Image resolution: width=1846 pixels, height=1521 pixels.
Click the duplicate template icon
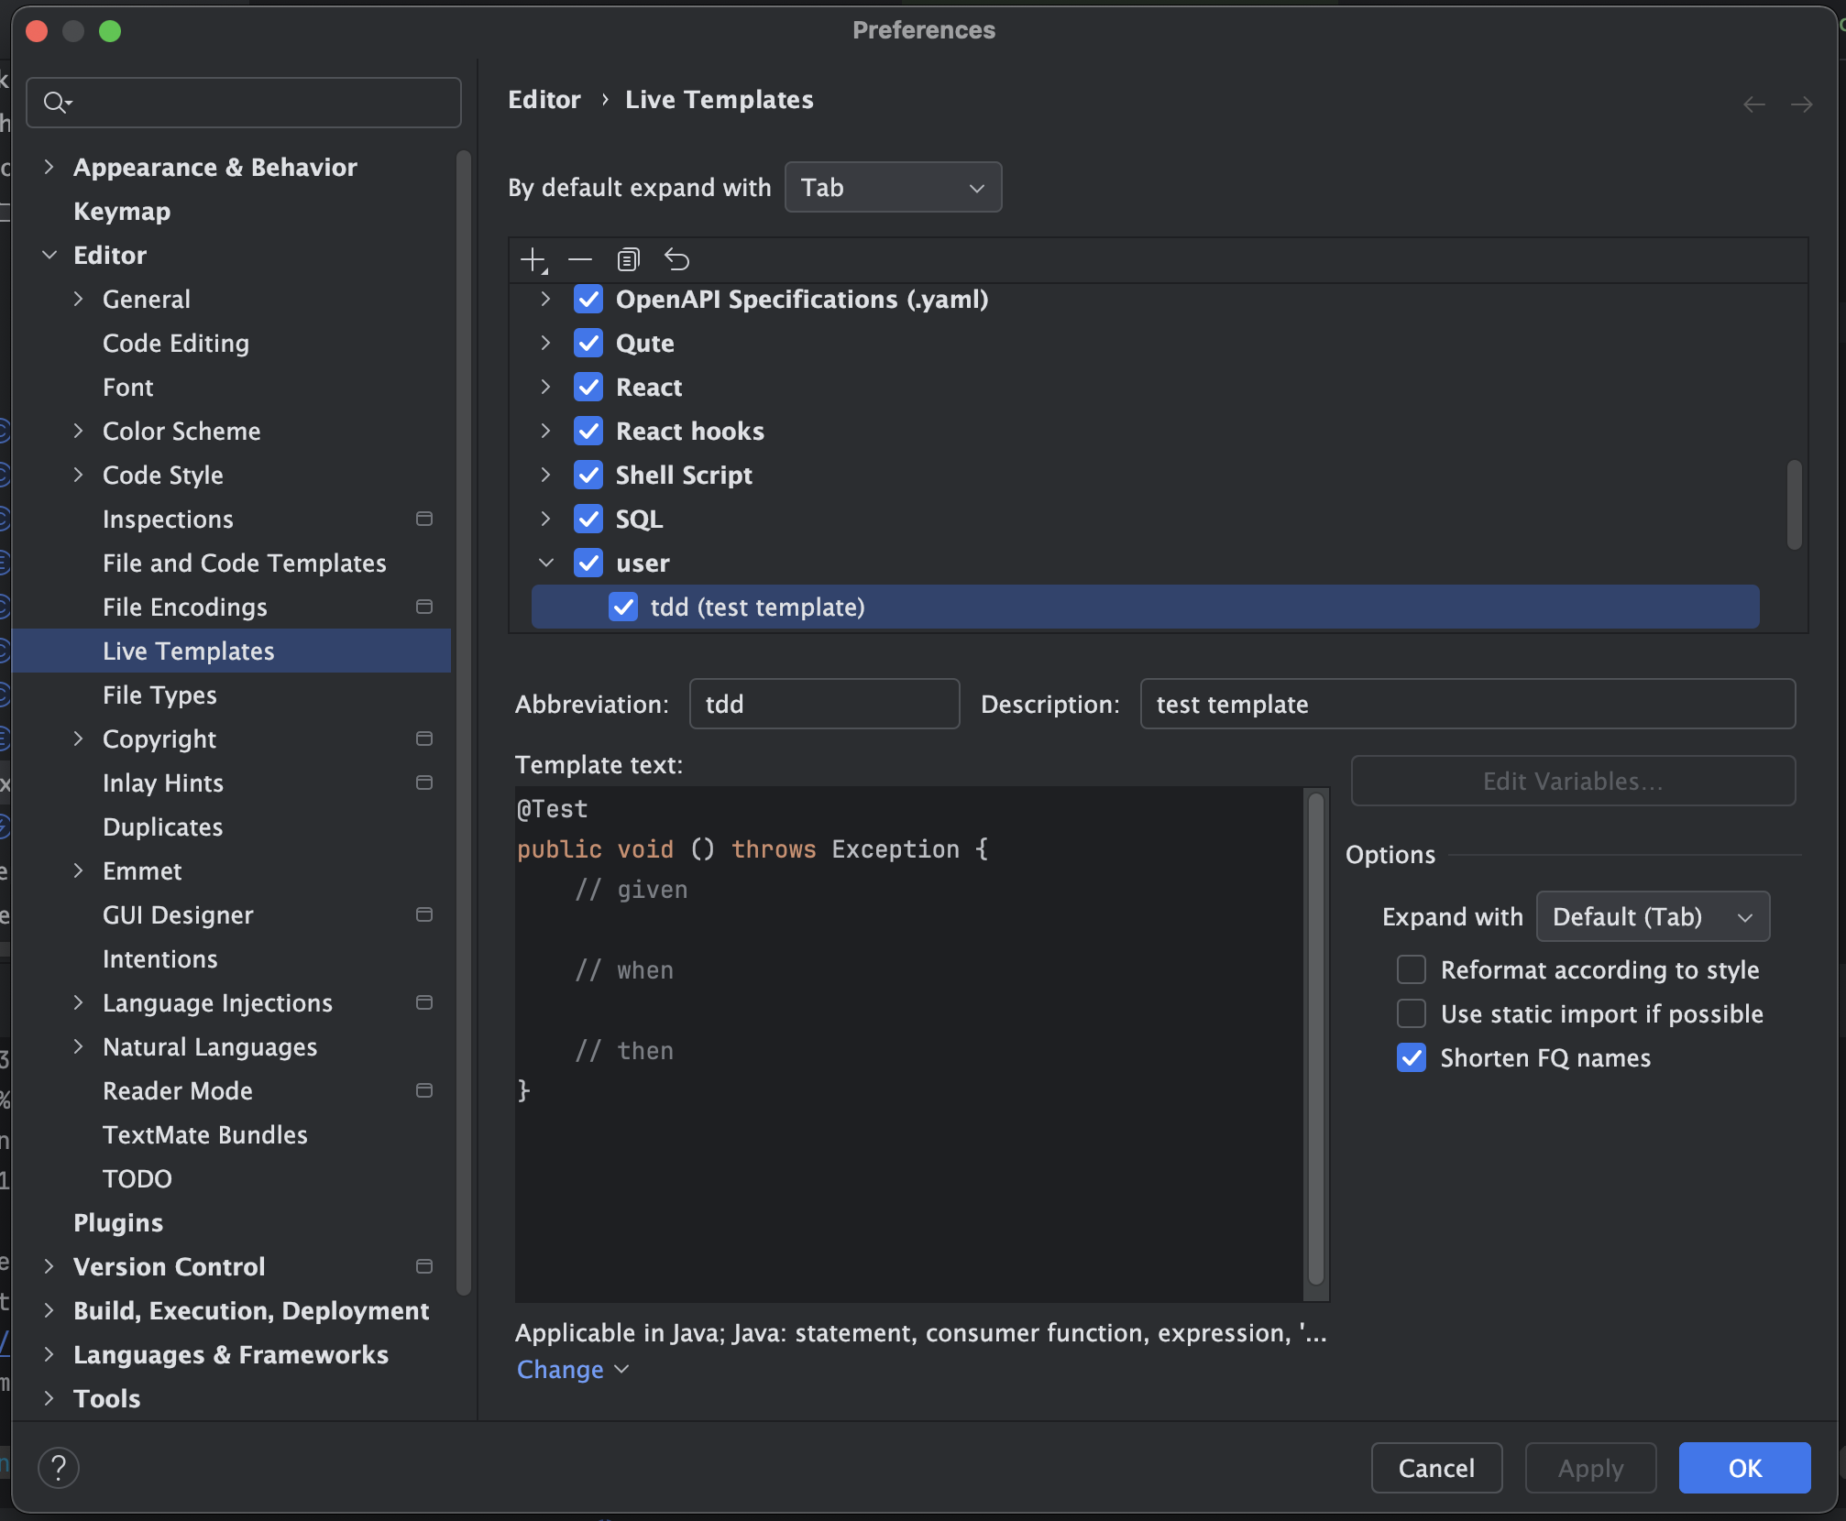pyautogui.click(x=628, y=260)
